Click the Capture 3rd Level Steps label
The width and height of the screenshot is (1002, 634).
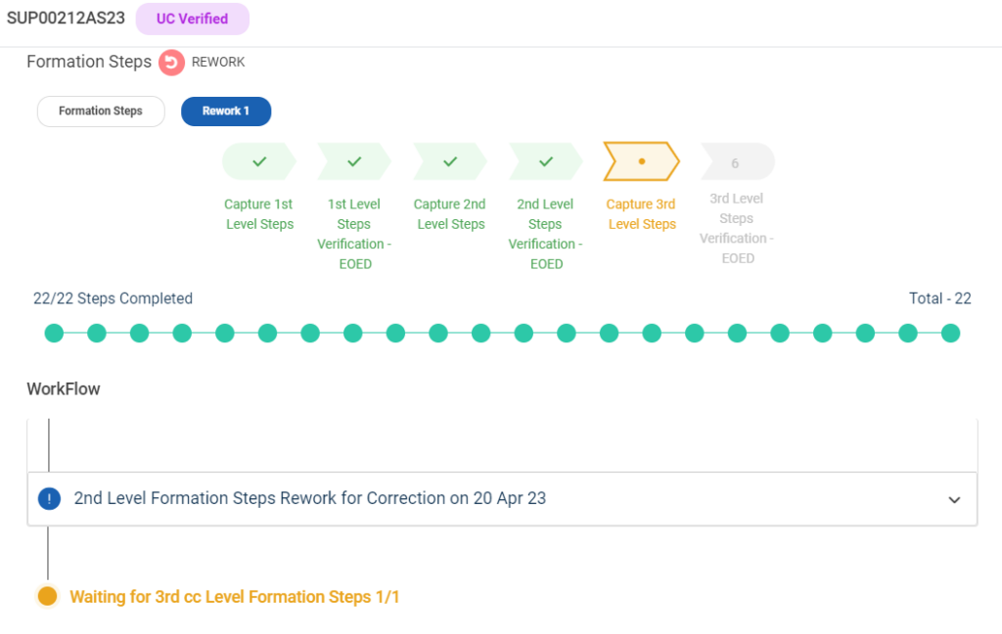(641, 214)
